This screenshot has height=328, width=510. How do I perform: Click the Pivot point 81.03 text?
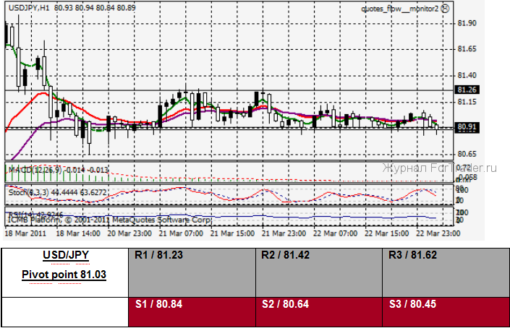click(64, 275)
